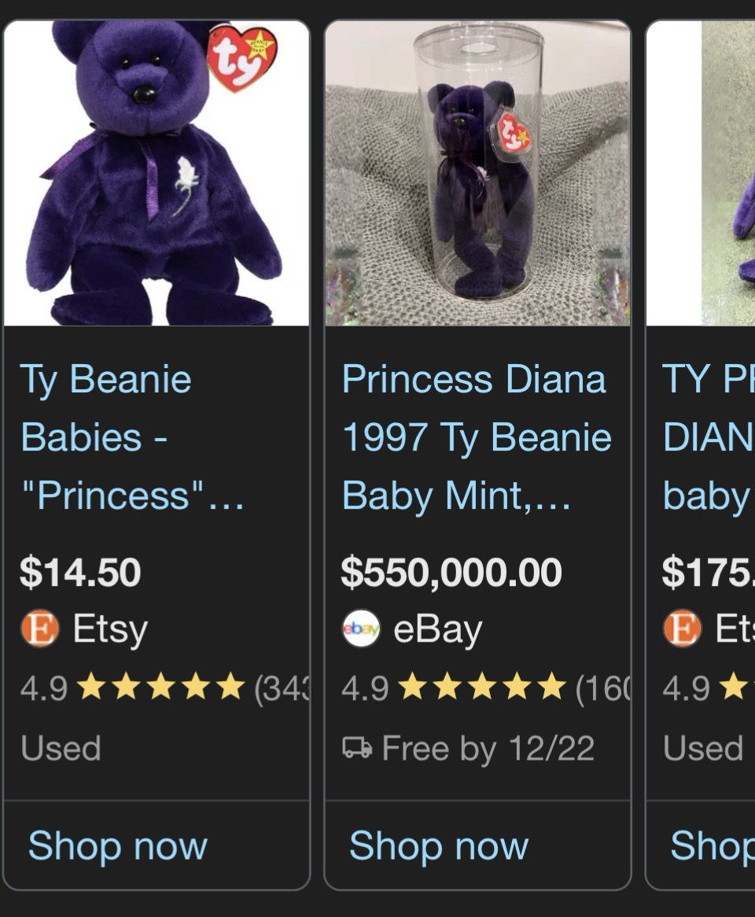Click the Etsy logo on third card
Screen dimensions: 755x917
click(682, 629)
